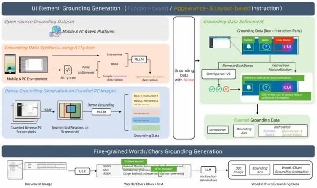Screen dimensions: 317x188
Task: Click the 'Words/Chars Bbox +Text' caption
Action: pos(144,184)
